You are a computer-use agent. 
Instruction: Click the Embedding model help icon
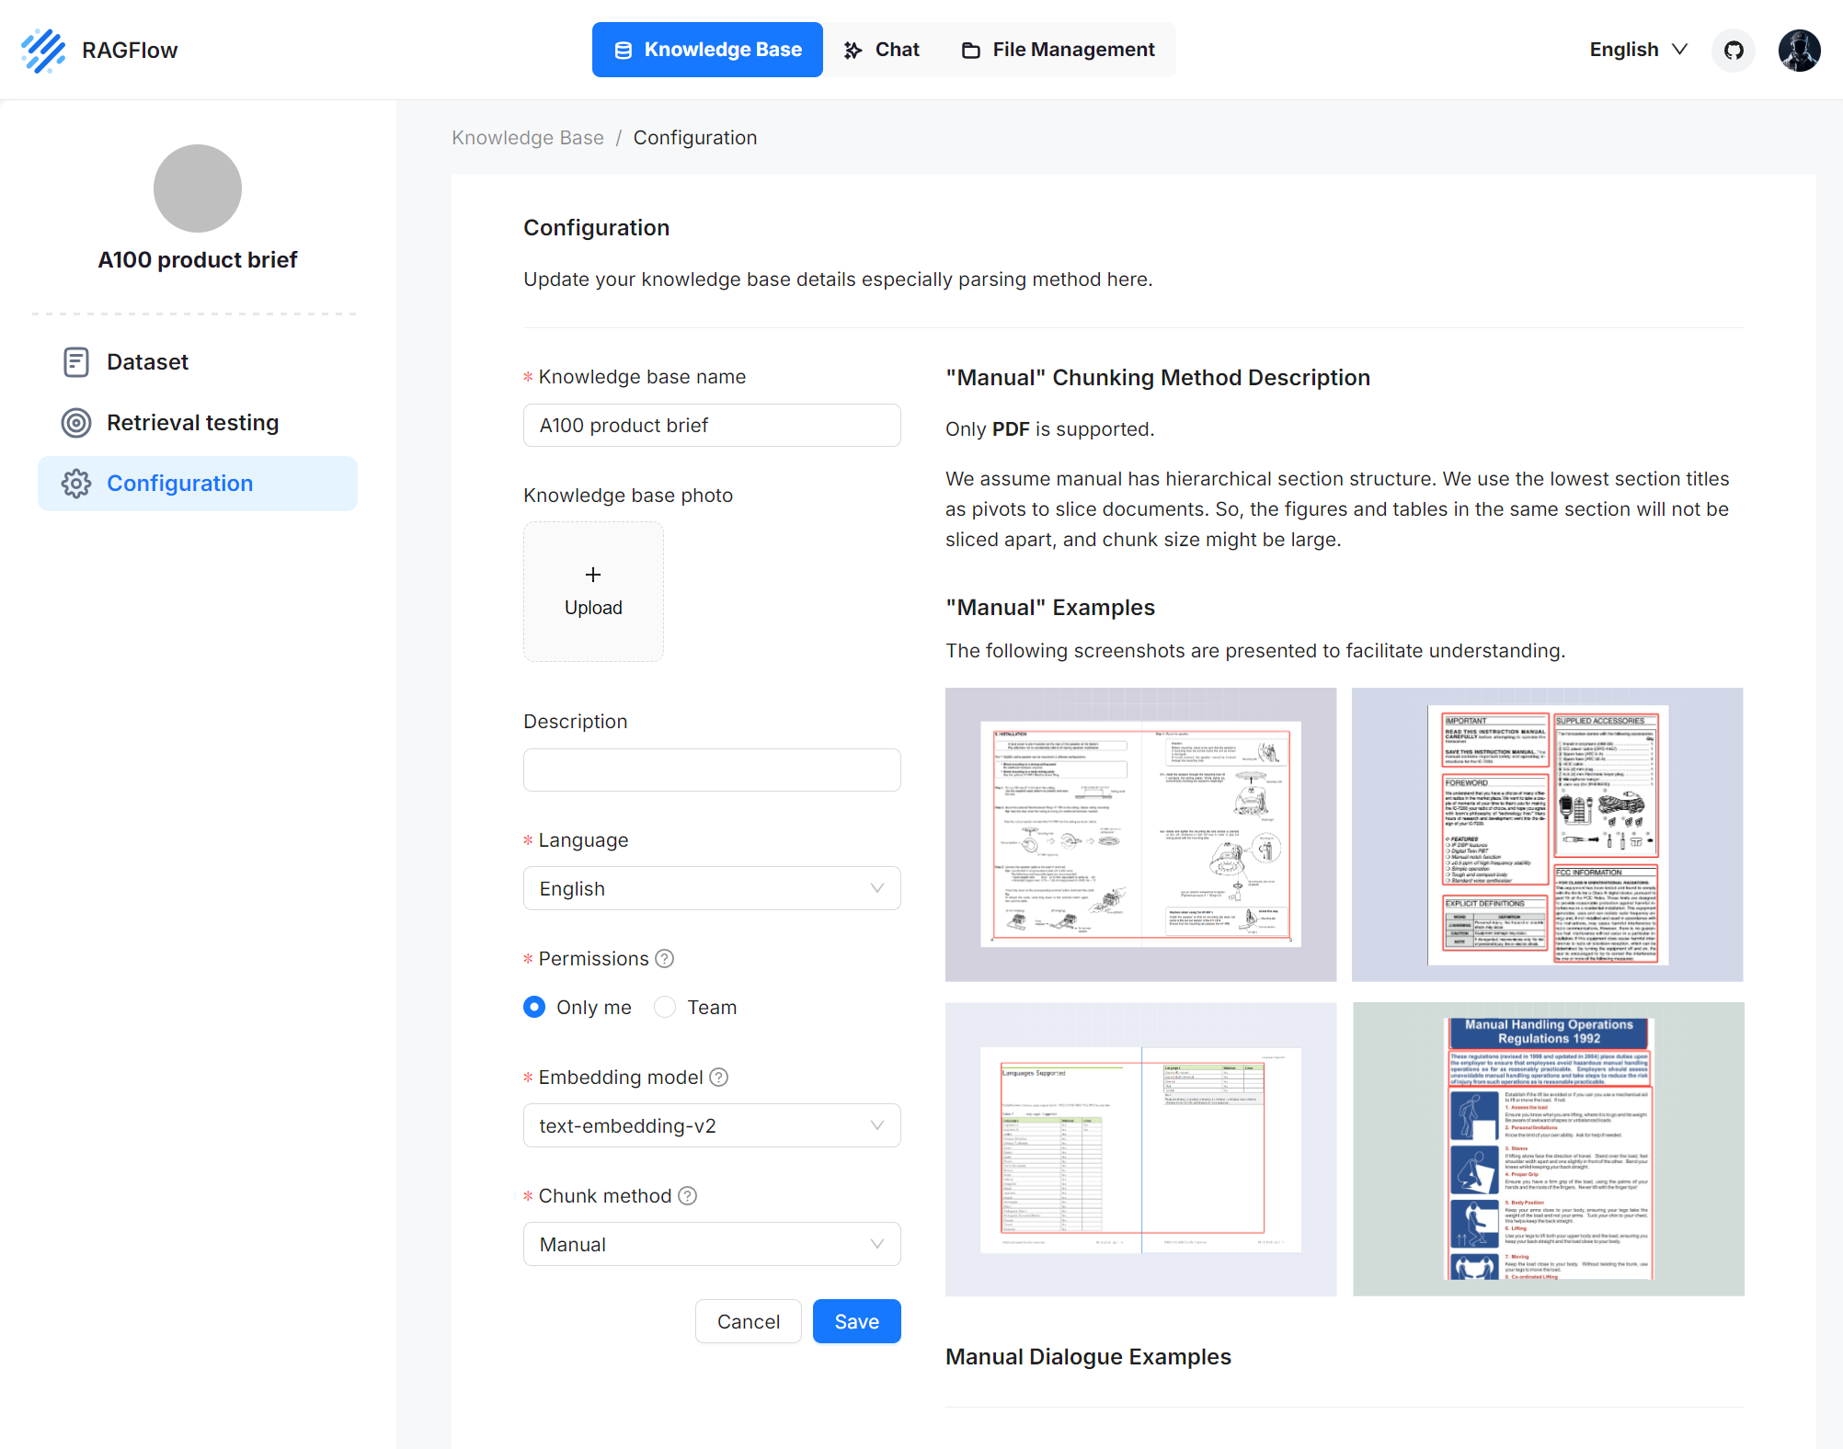coord(718,1077)
